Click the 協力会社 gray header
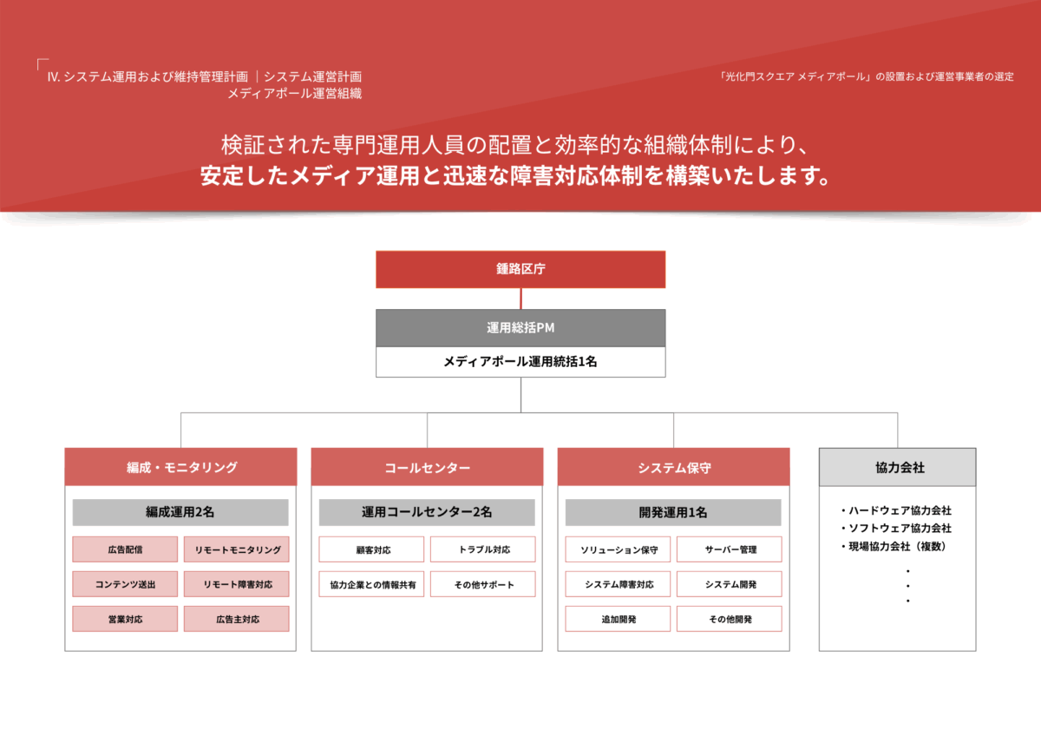 tap(898, 467)
